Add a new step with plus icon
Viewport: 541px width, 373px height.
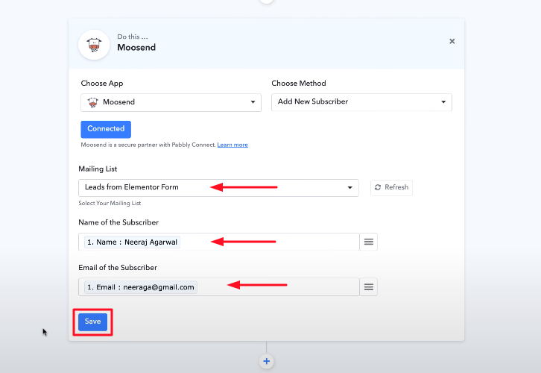[x=266, y=362]
